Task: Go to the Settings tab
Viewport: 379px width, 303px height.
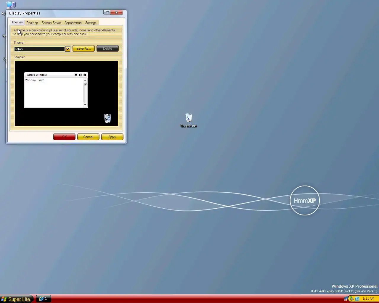Action: pyautogui.click(x=91, y=23)
